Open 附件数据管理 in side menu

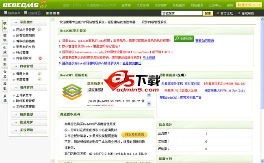pos(26,101)
